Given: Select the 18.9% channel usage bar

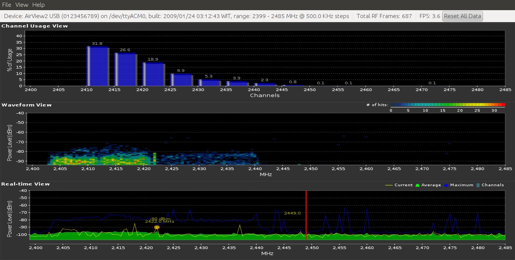Looking at the screenshot, I should point(153,74).
